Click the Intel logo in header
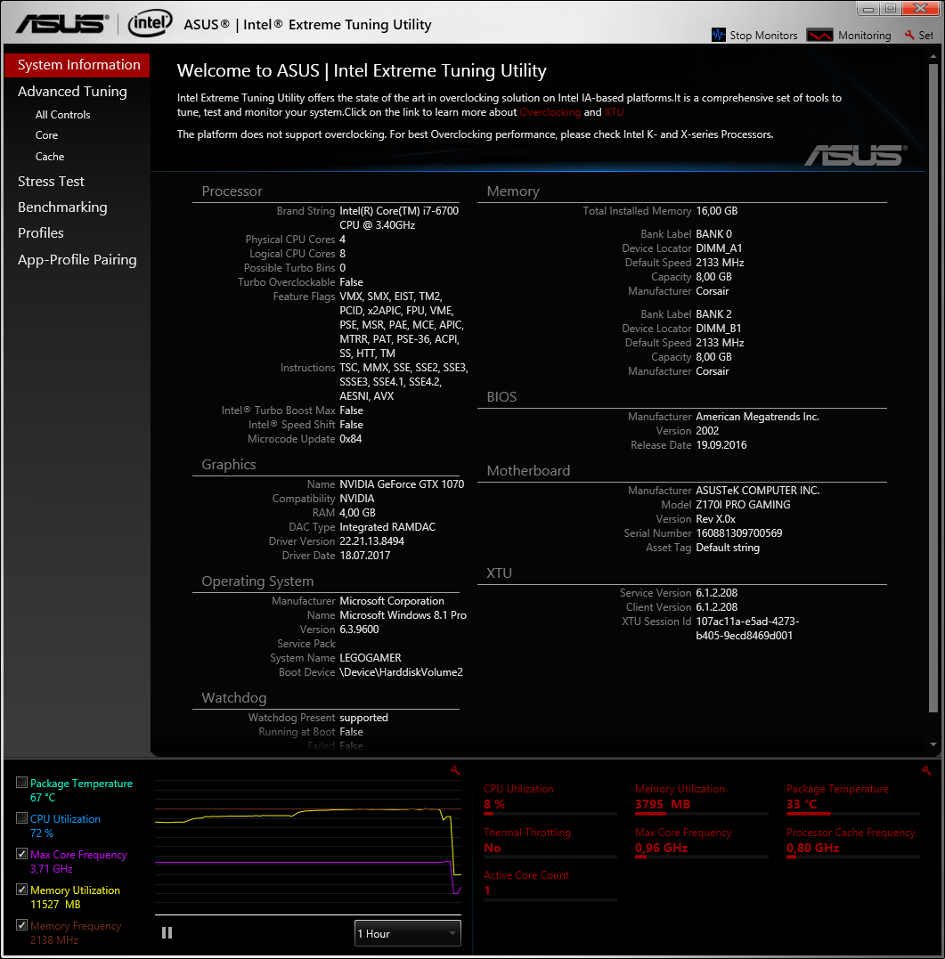The image size is (945, 959). click(x=150, y=23)
